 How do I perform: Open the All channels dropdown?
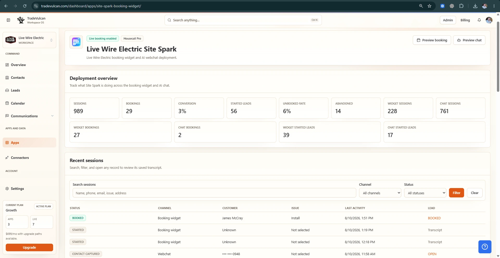coord(380,193)
